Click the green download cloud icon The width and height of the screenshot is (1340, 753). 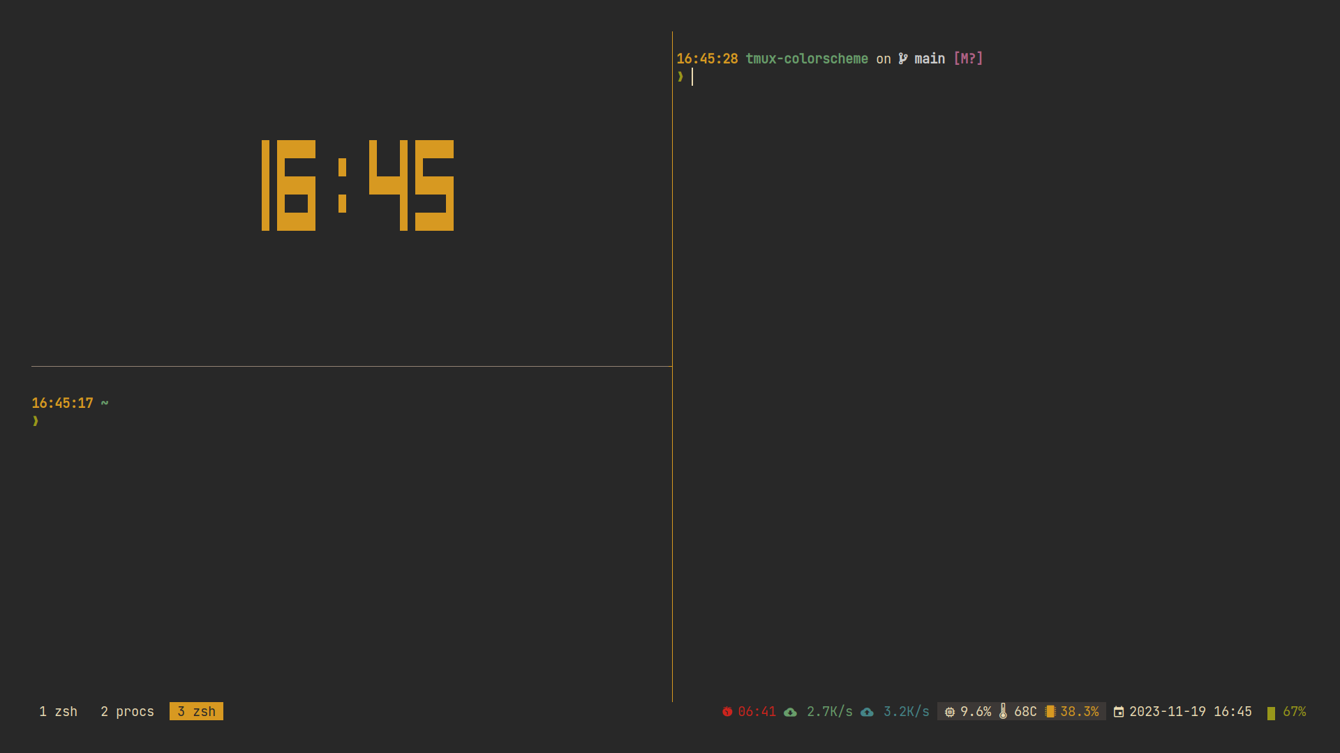790,712
